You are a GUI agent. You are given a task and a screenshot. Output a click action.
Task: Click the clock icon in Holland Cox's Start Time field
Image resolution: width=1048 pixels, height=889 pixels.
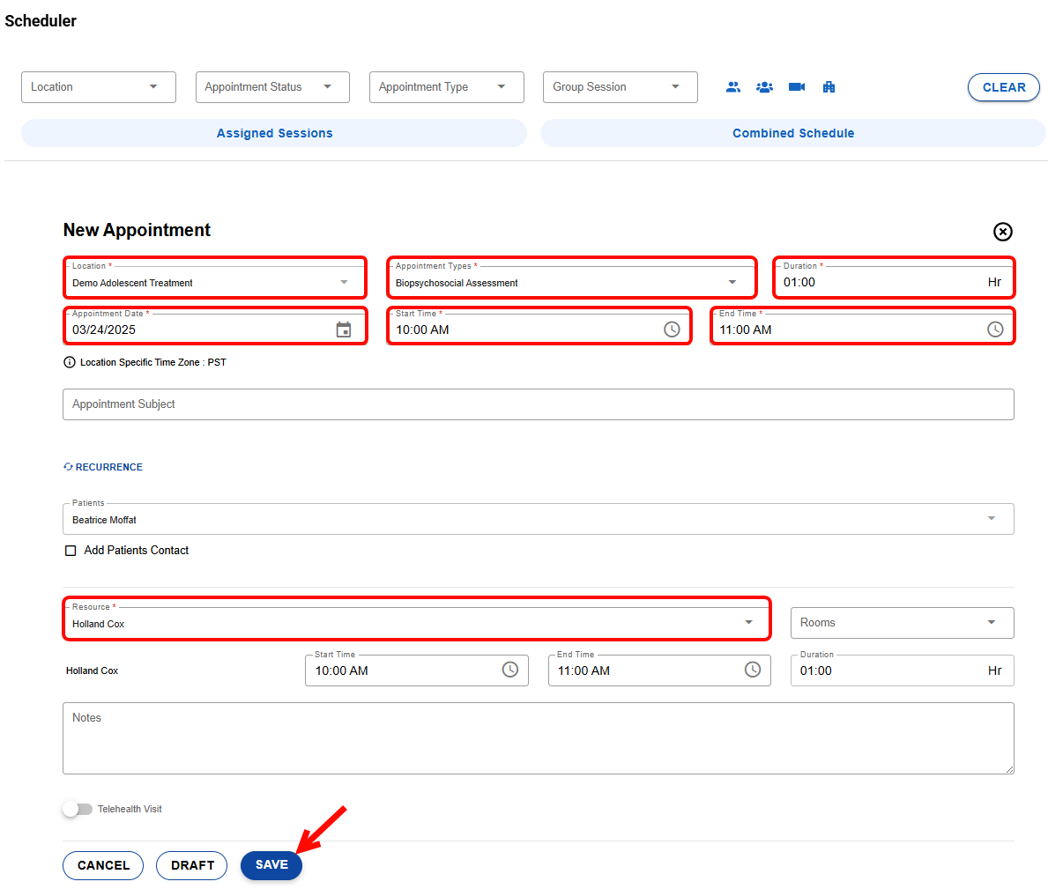point(510,670)
